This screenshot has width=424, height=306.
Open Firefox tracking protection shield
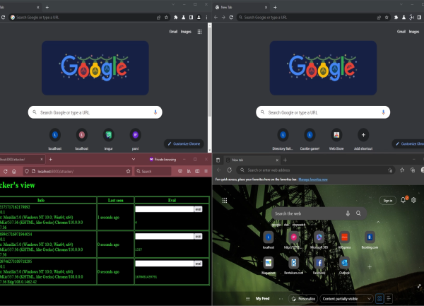27,172
